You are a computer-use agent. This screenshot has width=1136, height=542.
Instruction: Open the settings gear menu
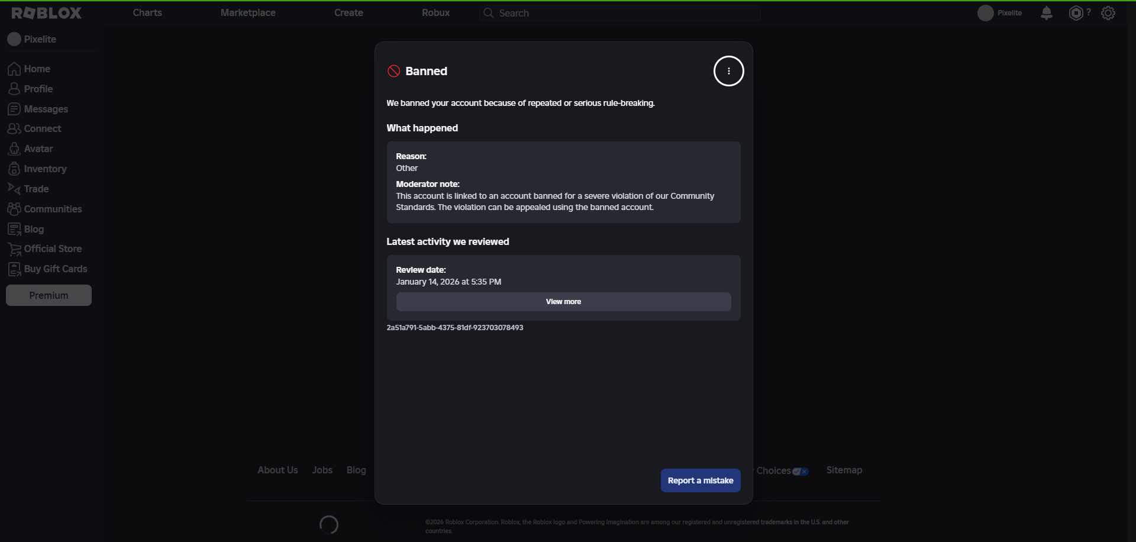click(1108, 12)
